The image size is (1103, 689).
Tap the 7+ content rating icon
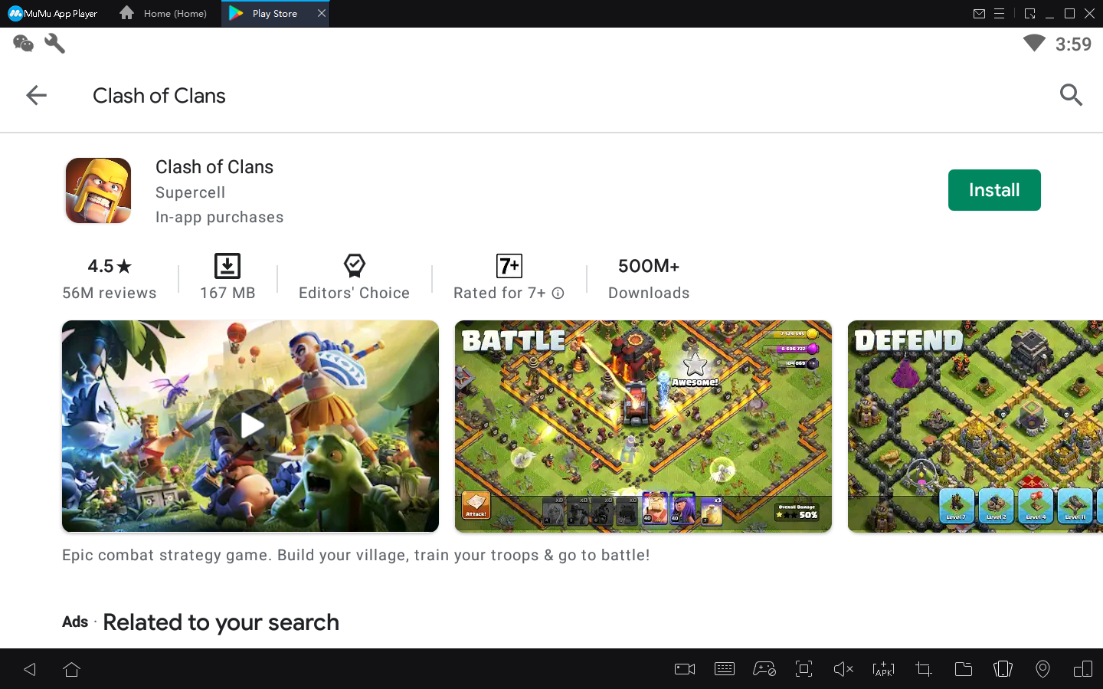point(509,266)
